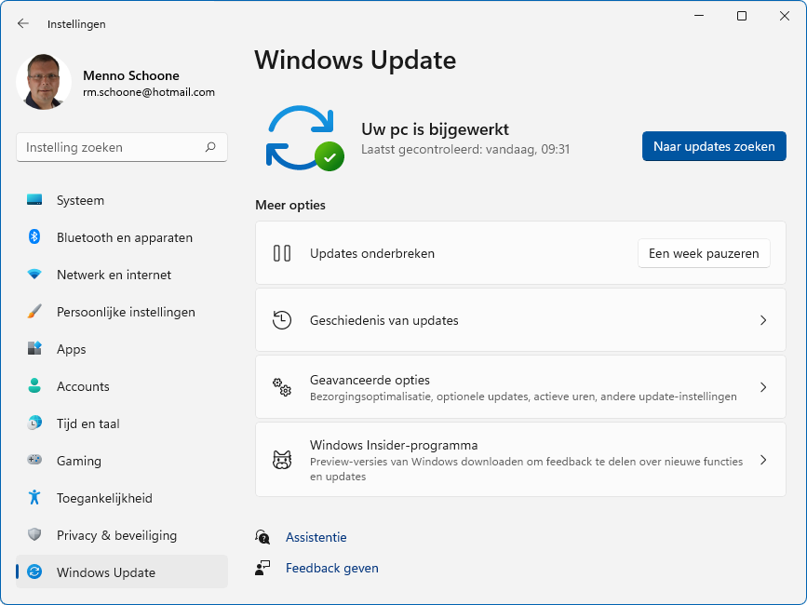This screenshot has width=807, height=605.
Task: Click the history clock icon for Geschiedenis van updates
Action: point(282,320)
